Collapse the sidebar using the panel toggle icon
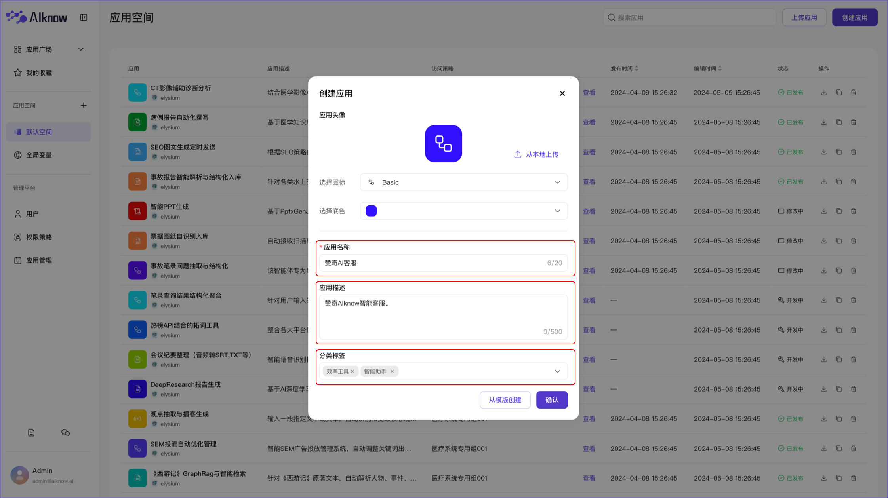 point(84,17)
